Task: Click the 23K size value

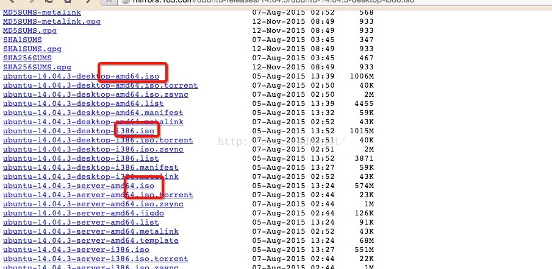Action: point(367,195)
